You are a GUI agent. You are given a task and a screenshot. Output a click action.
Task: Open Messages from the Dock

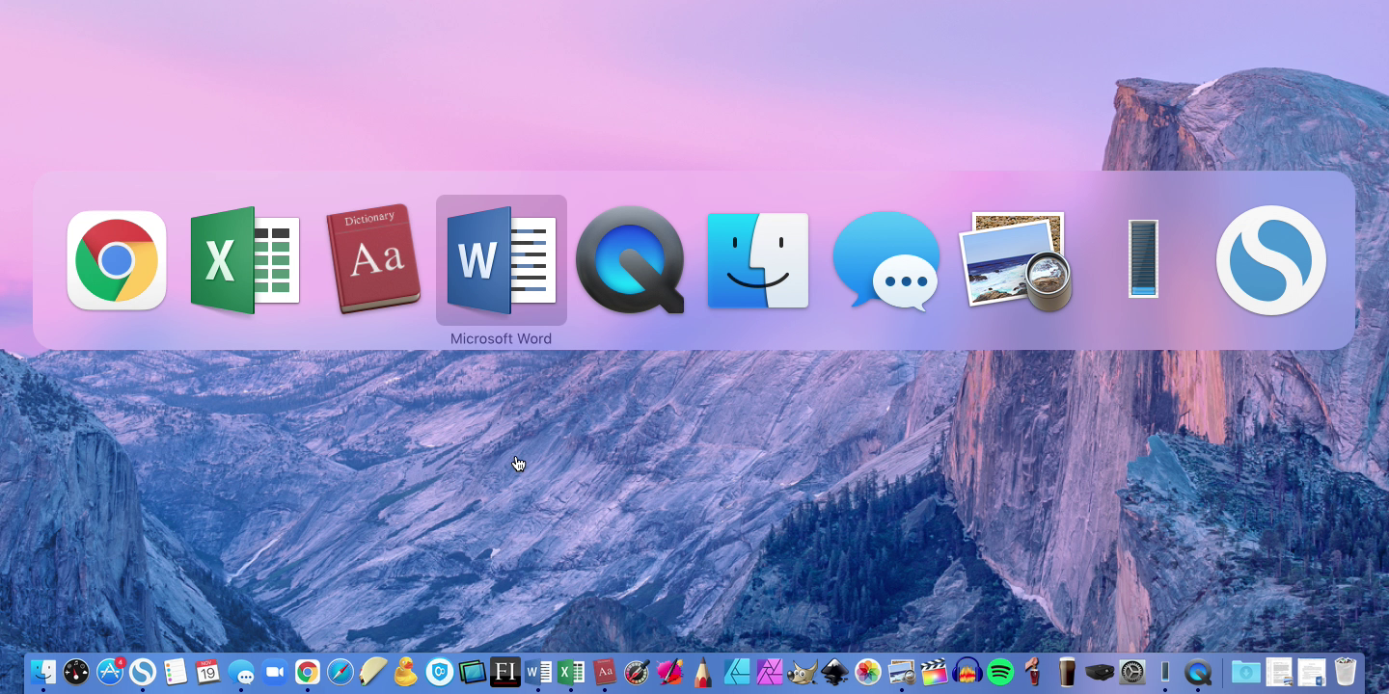pyautogui.click(x=241, y=673)
